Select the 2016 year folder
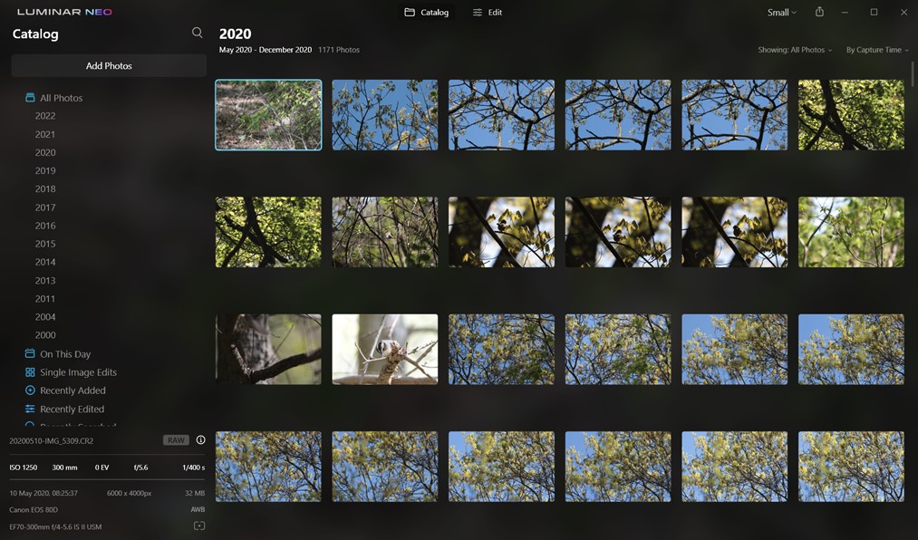918x540 pixels. [x=45, y=226]
